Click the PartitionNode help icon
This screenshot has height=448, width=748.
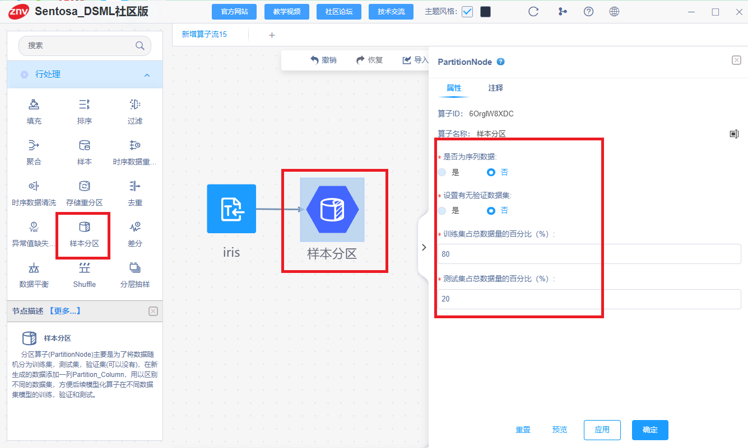(x=501, y=62)
